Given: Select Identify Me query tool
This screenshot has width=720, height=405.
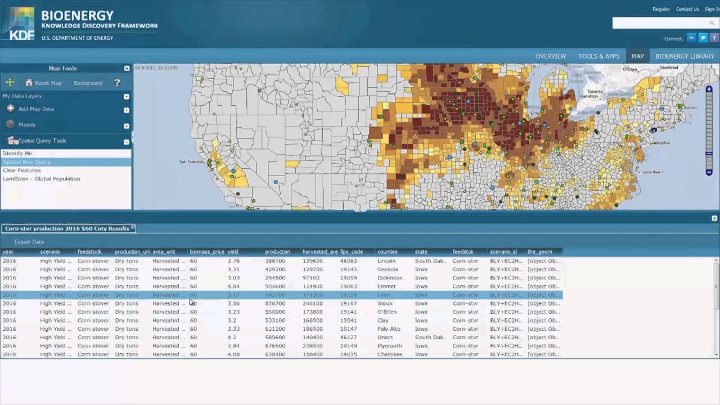Looking at the screenshot, I should (66, 153).
